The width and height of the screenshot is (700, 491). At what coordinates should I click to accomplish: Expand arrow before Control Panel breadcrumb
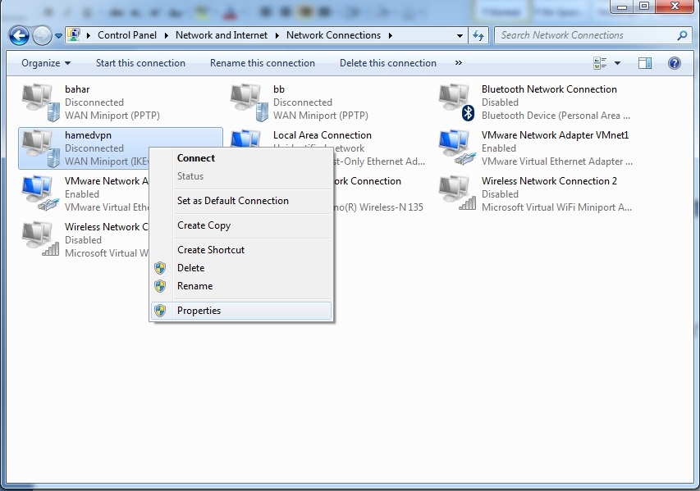pyautogui.click(x=89, y=35)
